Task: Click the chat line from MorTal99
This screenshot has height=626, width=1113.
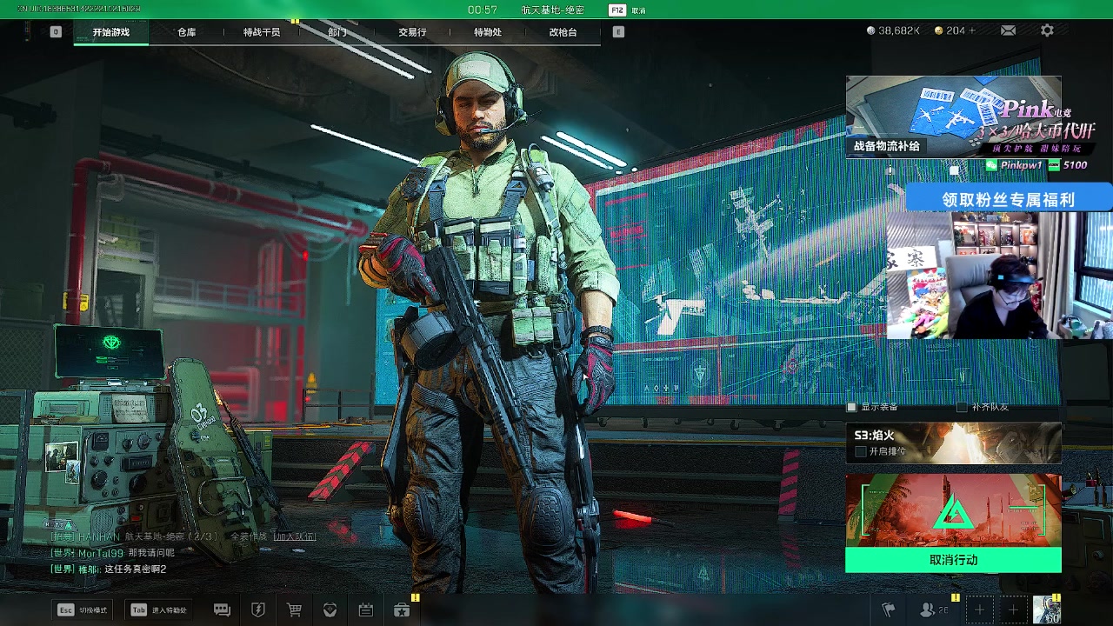Action: [x=113, y=553]
